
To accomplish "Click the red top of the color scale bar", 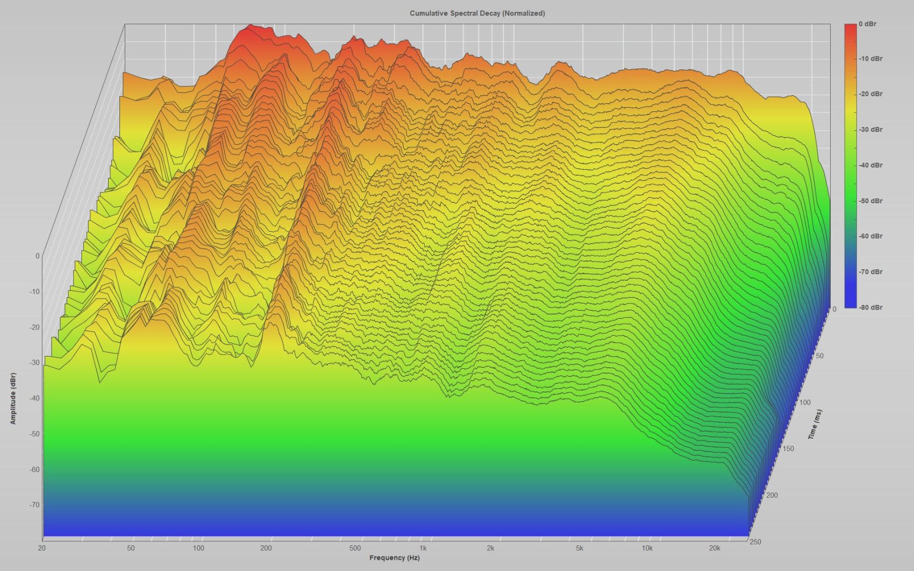I will pos(850,28).
